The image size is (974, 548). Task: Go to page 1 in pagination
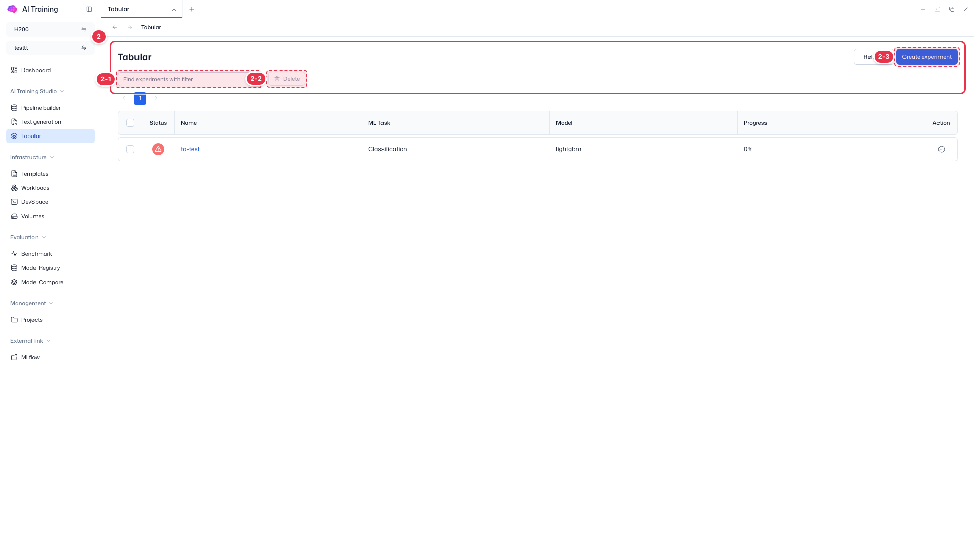(140, 98)
